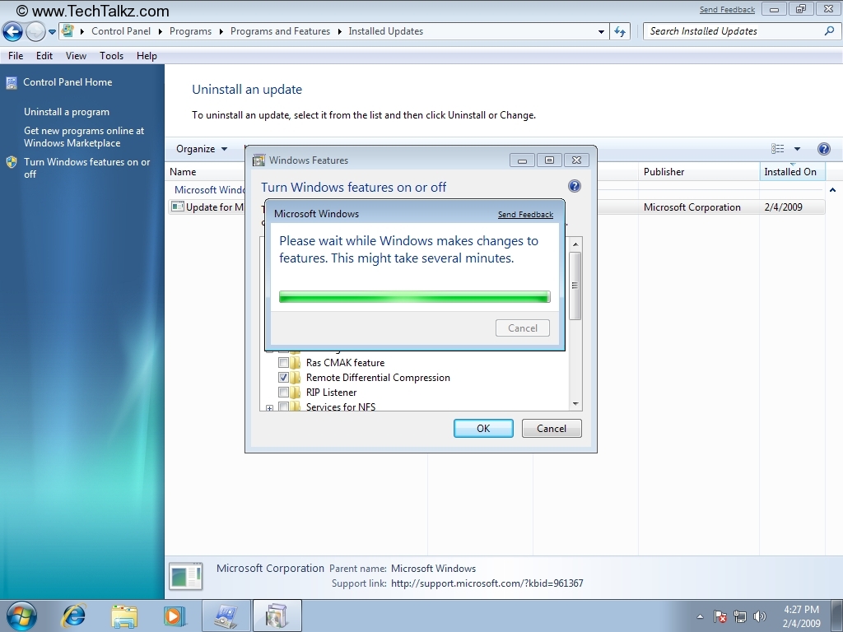Open Windows Explorer folder icon on taskbar
This screenshot has height=632, width=843.
[x=124, y=616]
